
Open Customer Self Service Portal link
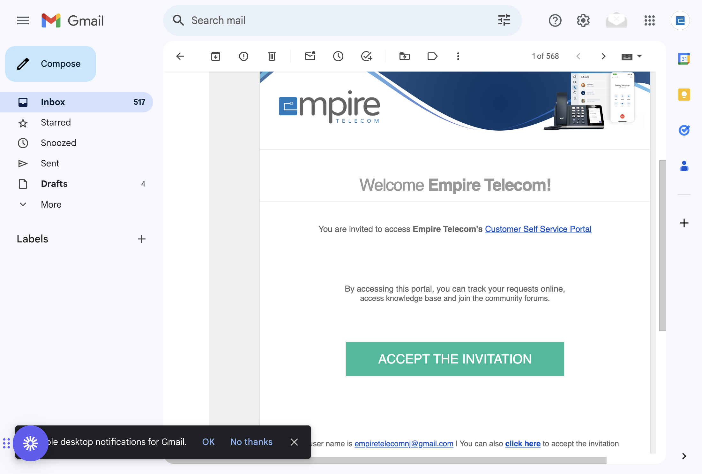tap(538, 229)
